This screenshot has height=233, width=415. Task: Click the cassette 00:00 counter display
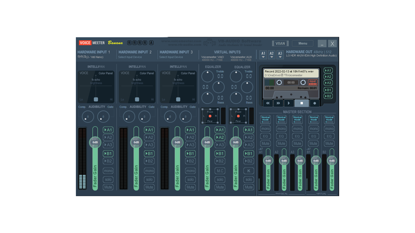(291, 83)
